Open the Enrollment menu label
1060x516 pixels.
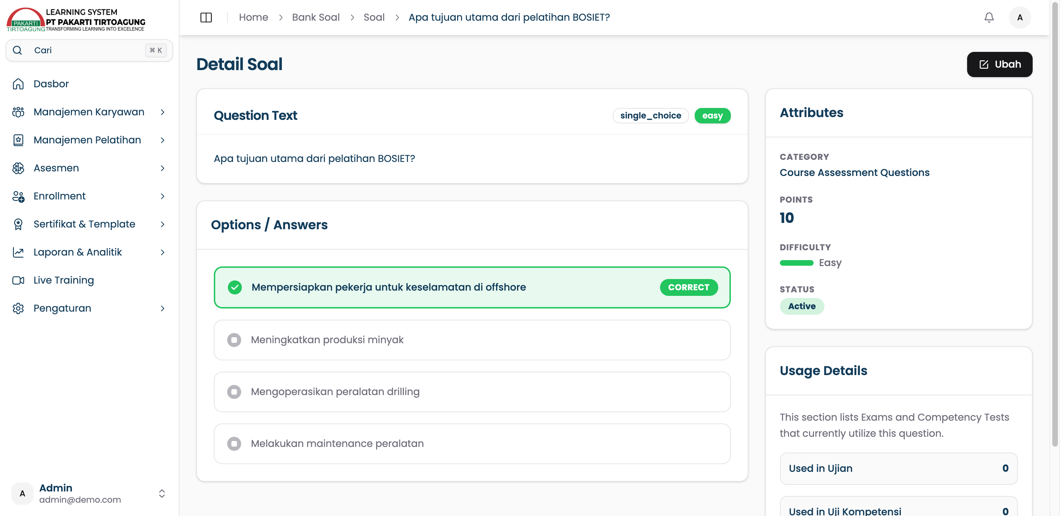coord(60,196)
